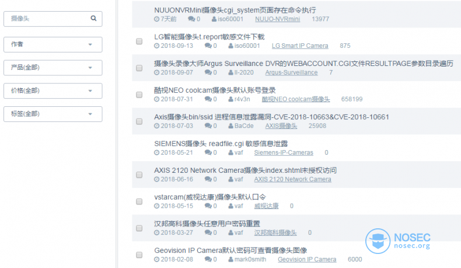Click the 摄像头 search input field
Image resolution: width=461 pixels, height=268 pixels.
coord(53,19)
